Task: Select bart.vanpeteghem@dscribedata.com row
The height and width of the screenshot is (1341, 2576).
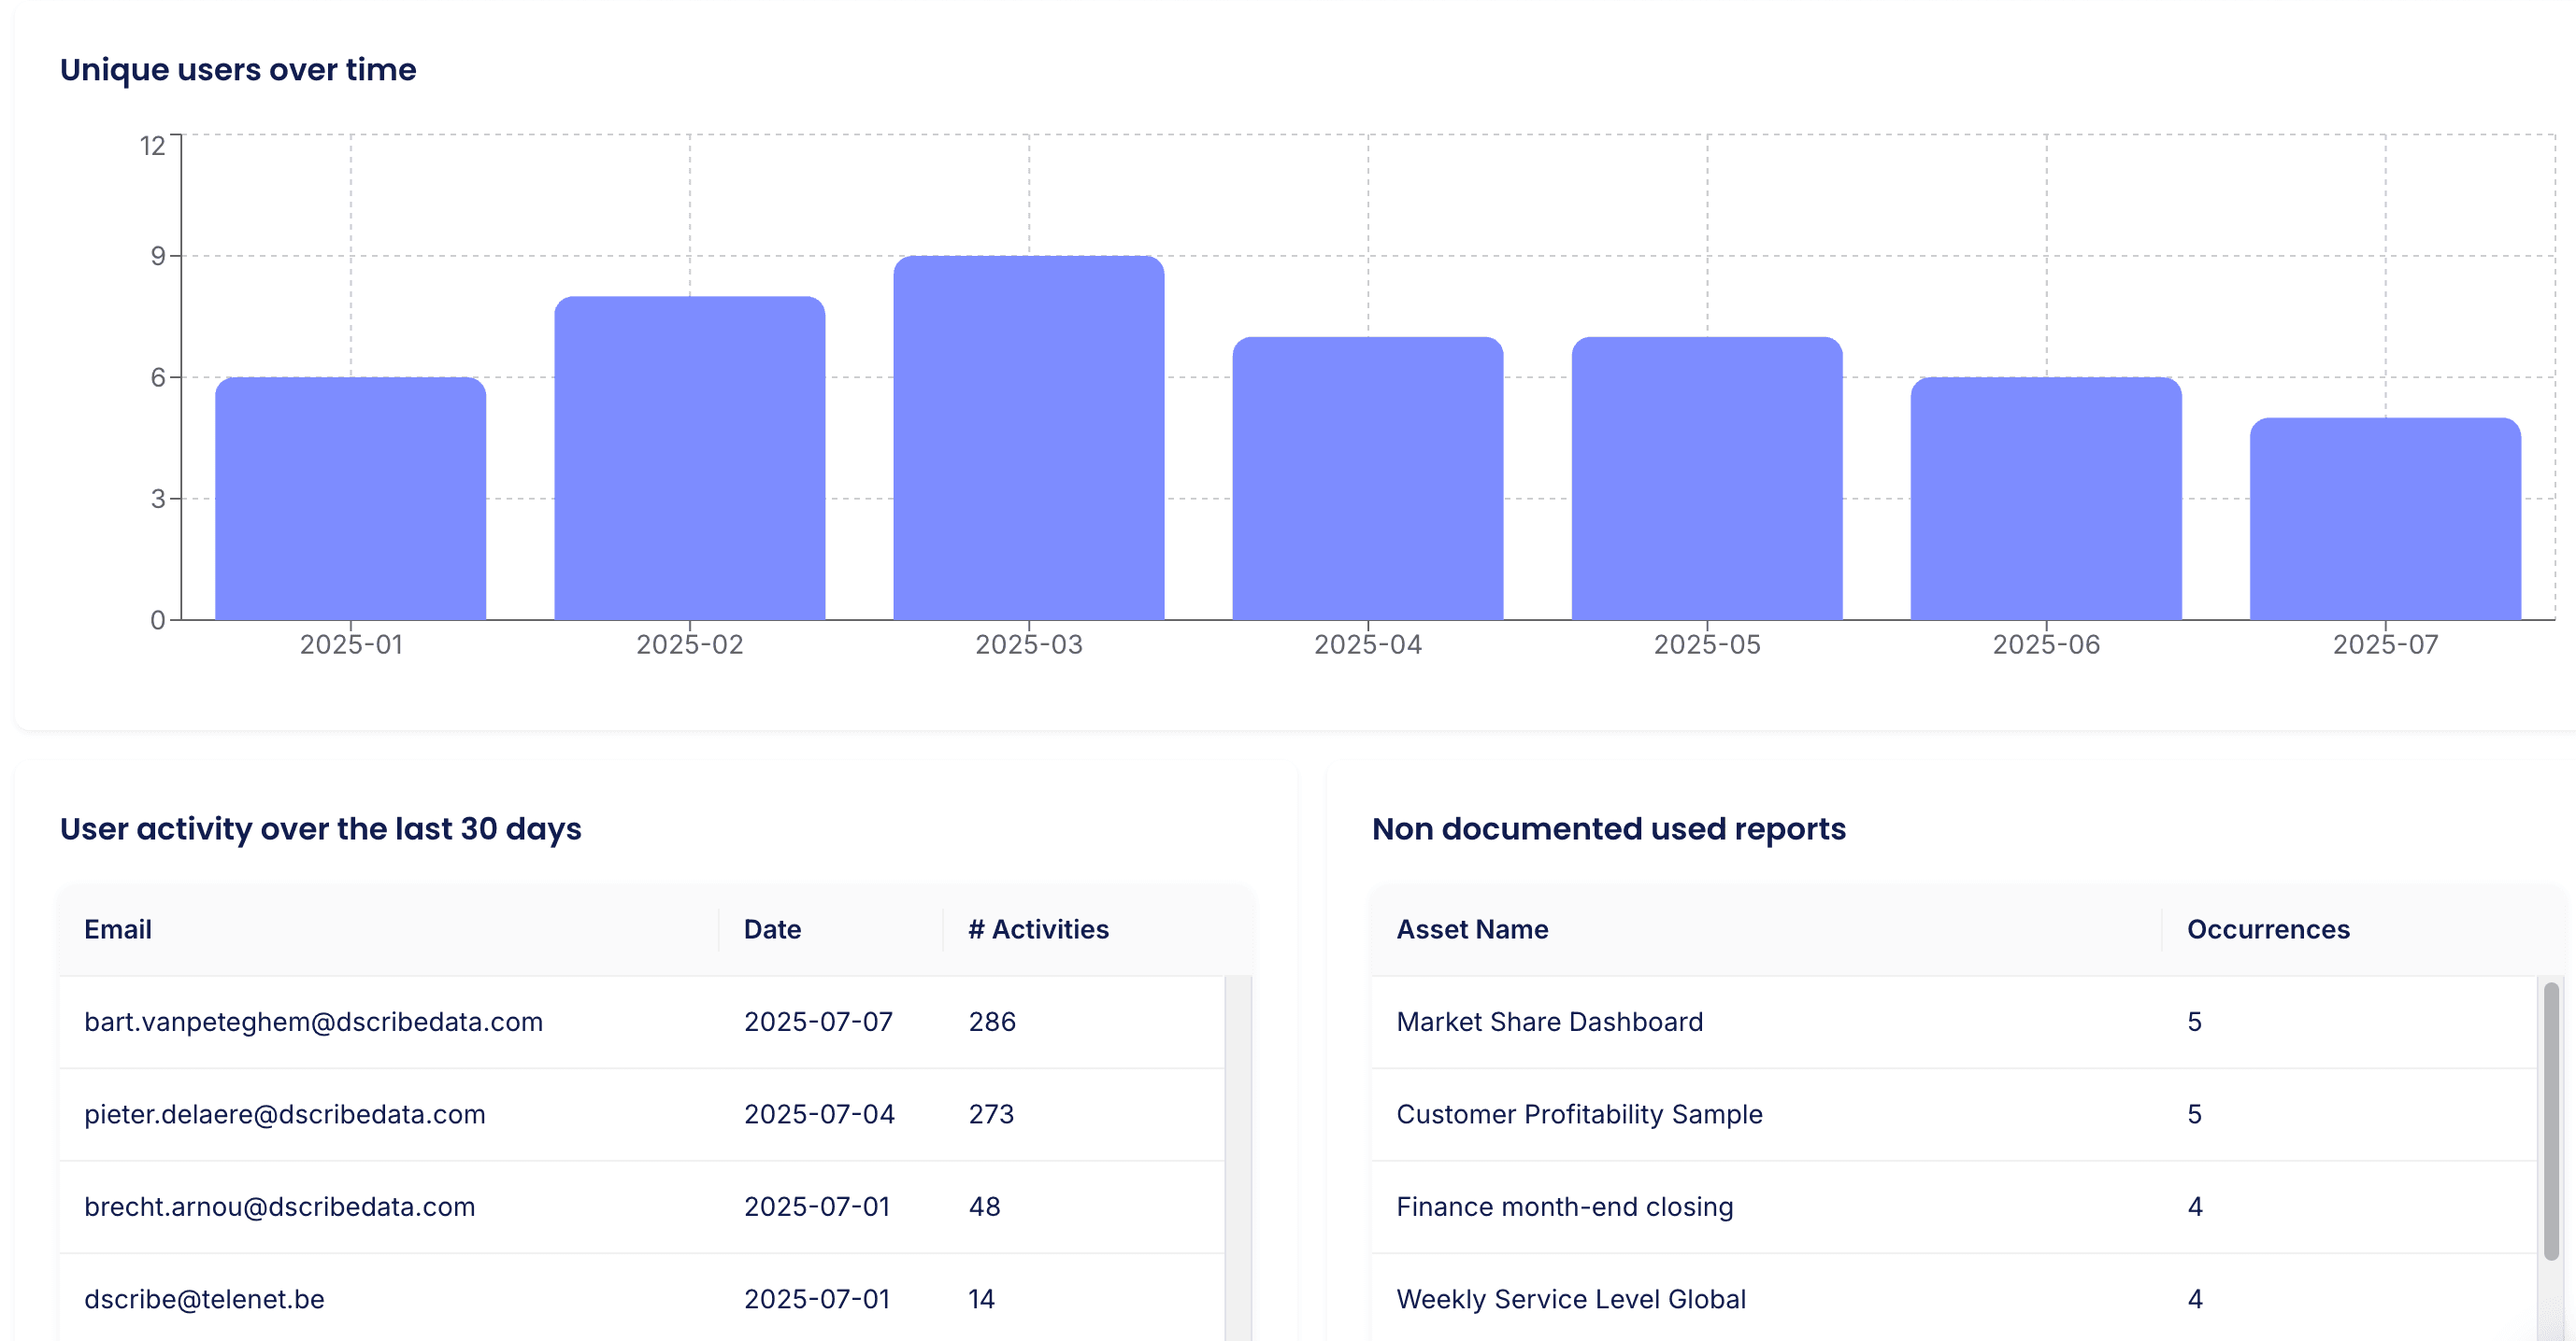Action: point(313,1022)
